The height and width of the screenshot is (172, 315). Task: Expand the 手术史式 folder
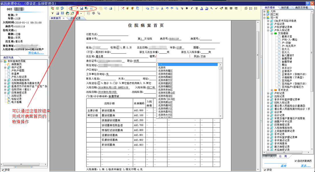click(x=272, y=90)
